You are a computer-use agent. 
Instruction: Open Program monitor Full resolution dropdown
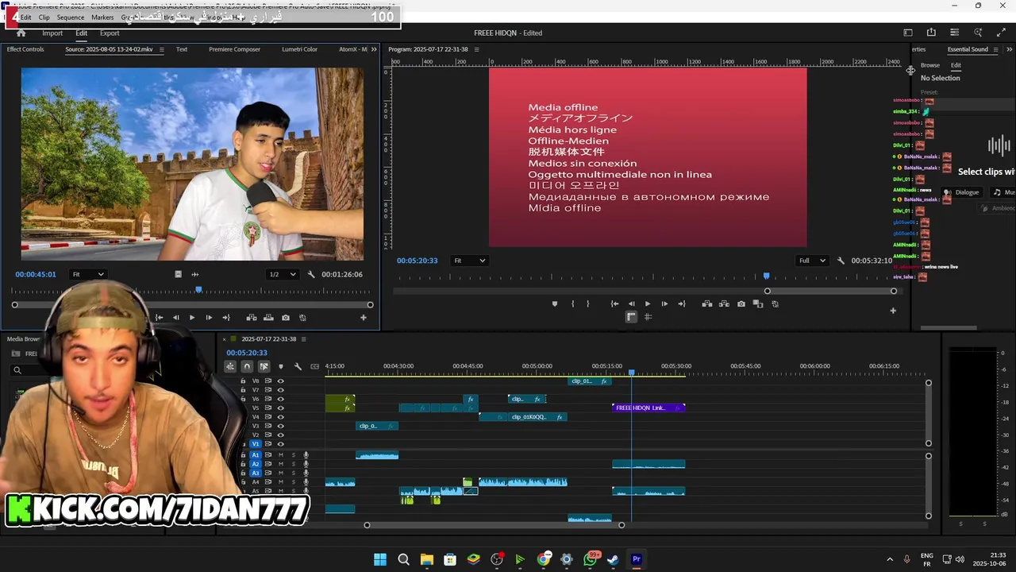click(x=812, y=261)
